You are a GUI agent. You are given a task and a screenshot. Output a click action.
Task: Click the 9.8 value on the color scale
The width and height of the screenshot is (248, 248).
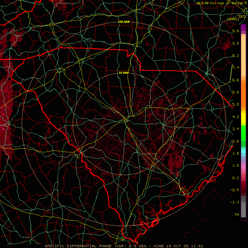pos(236,31)
